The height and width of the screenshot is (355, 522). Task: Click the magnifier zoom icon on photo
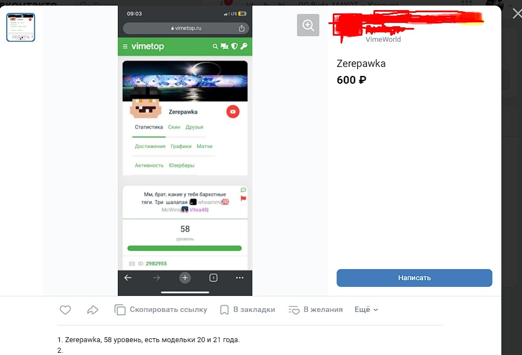[x=308, y=25]
